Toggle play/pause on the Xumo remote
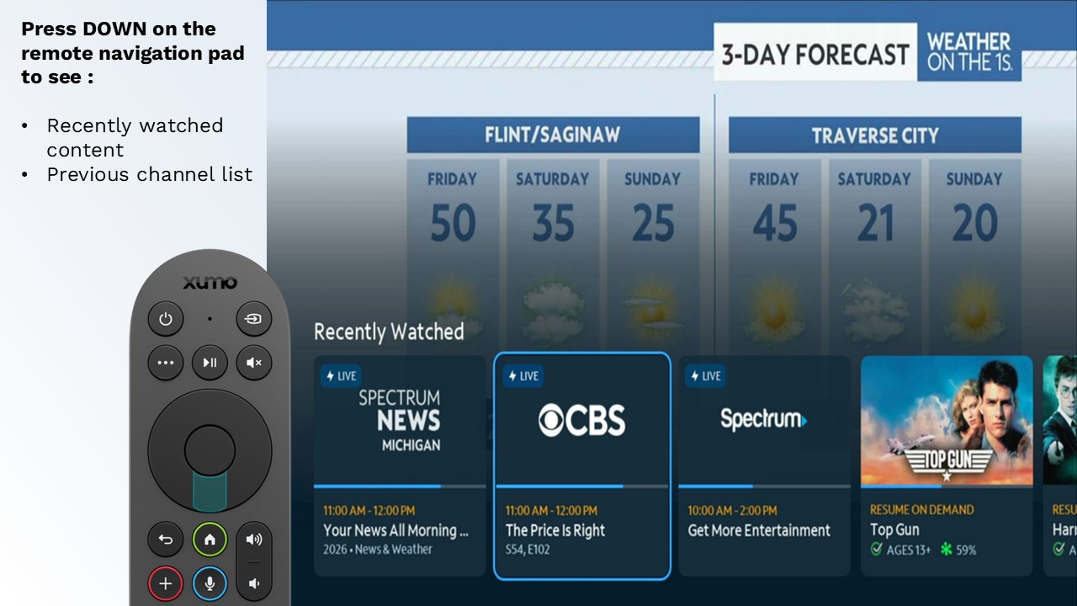Viewport: 1077px width, 606px height. [x=209, y=362]
